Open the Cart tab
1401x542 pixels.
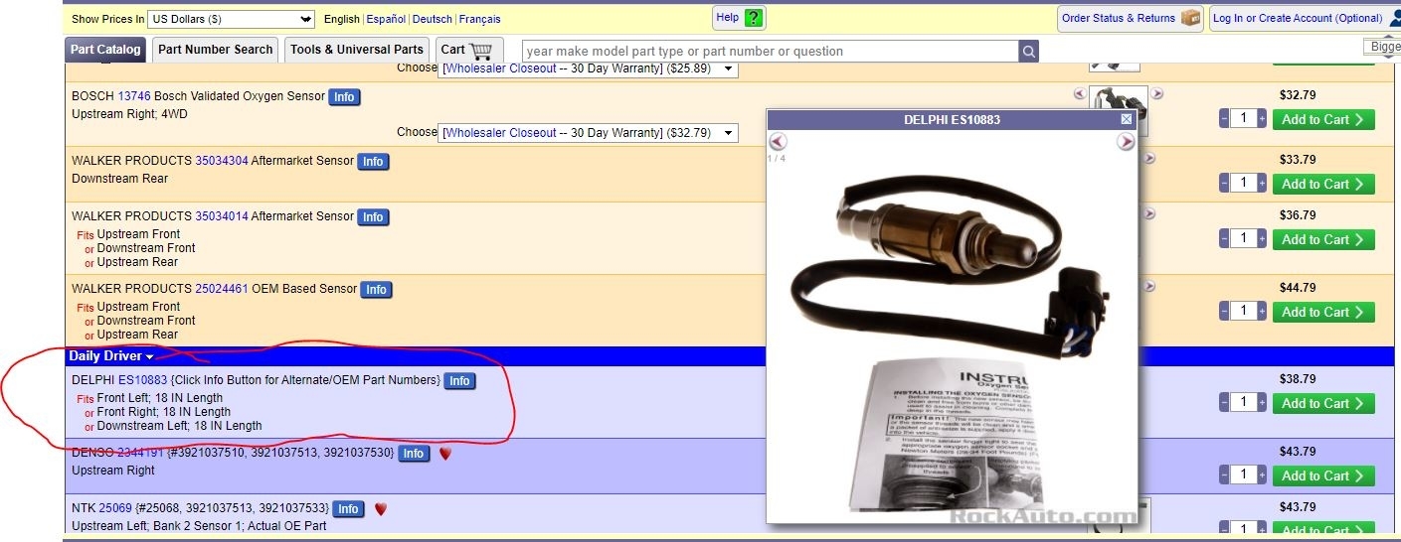[468, 50]
